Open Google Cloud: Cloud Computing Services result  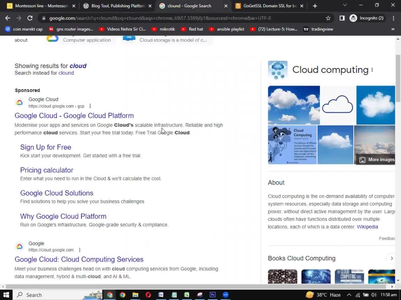(79, 259)
